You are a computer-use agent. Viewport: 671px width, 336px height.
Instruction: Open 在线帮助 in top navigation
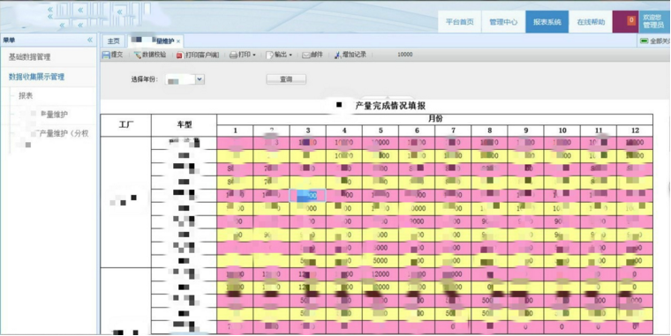591,22
